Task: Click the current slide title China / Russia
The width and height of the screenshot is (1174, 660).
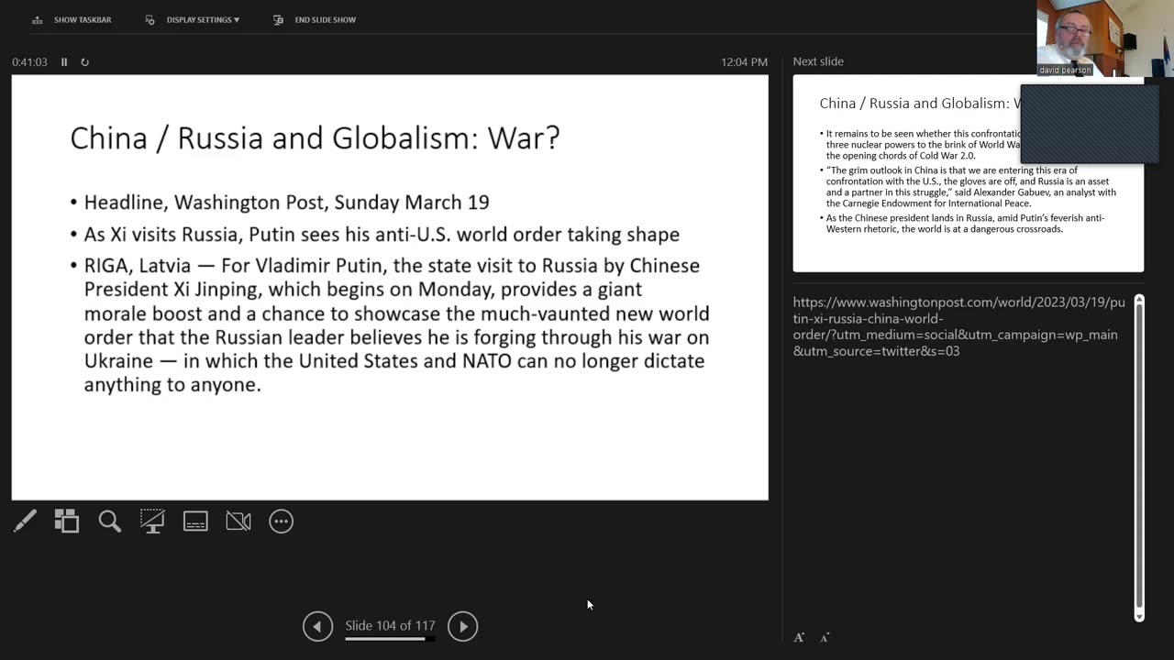Action: (315, 137)
